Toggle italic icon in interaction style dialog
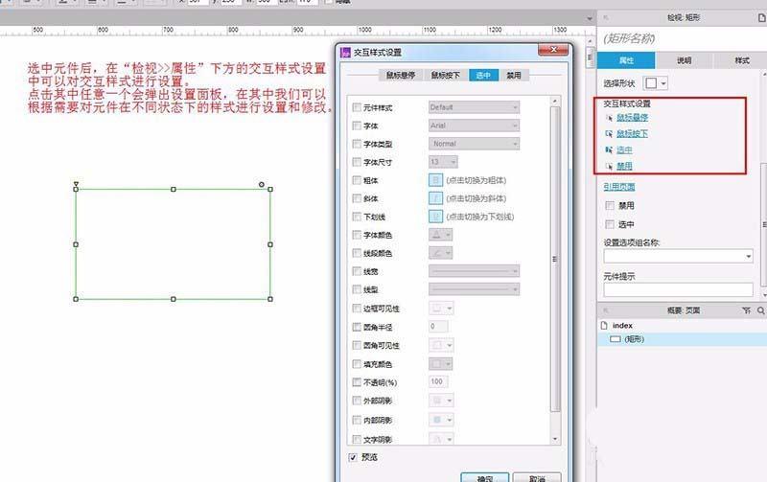The width and height of the screenshot is (767, 482). (435, 198)
